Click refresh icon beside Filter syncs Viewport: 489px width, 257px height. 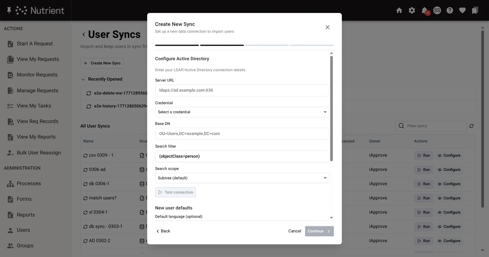pyautogui.click(x=472, y=126)
